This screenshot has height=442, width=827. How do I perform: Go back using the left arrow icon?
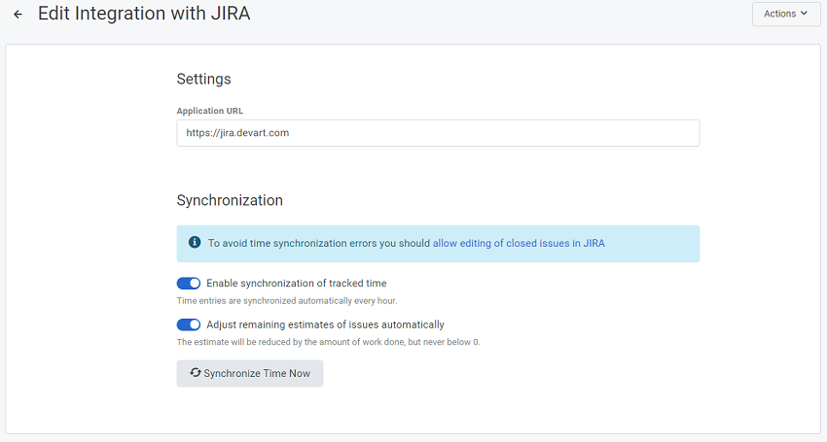coord(18,15)
